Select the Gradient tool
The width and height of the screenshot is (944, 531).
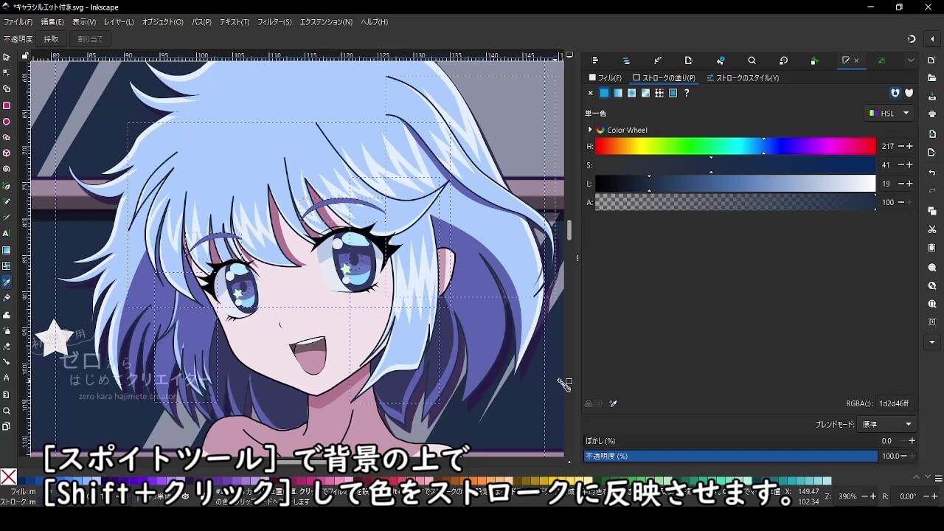(7, 251)
